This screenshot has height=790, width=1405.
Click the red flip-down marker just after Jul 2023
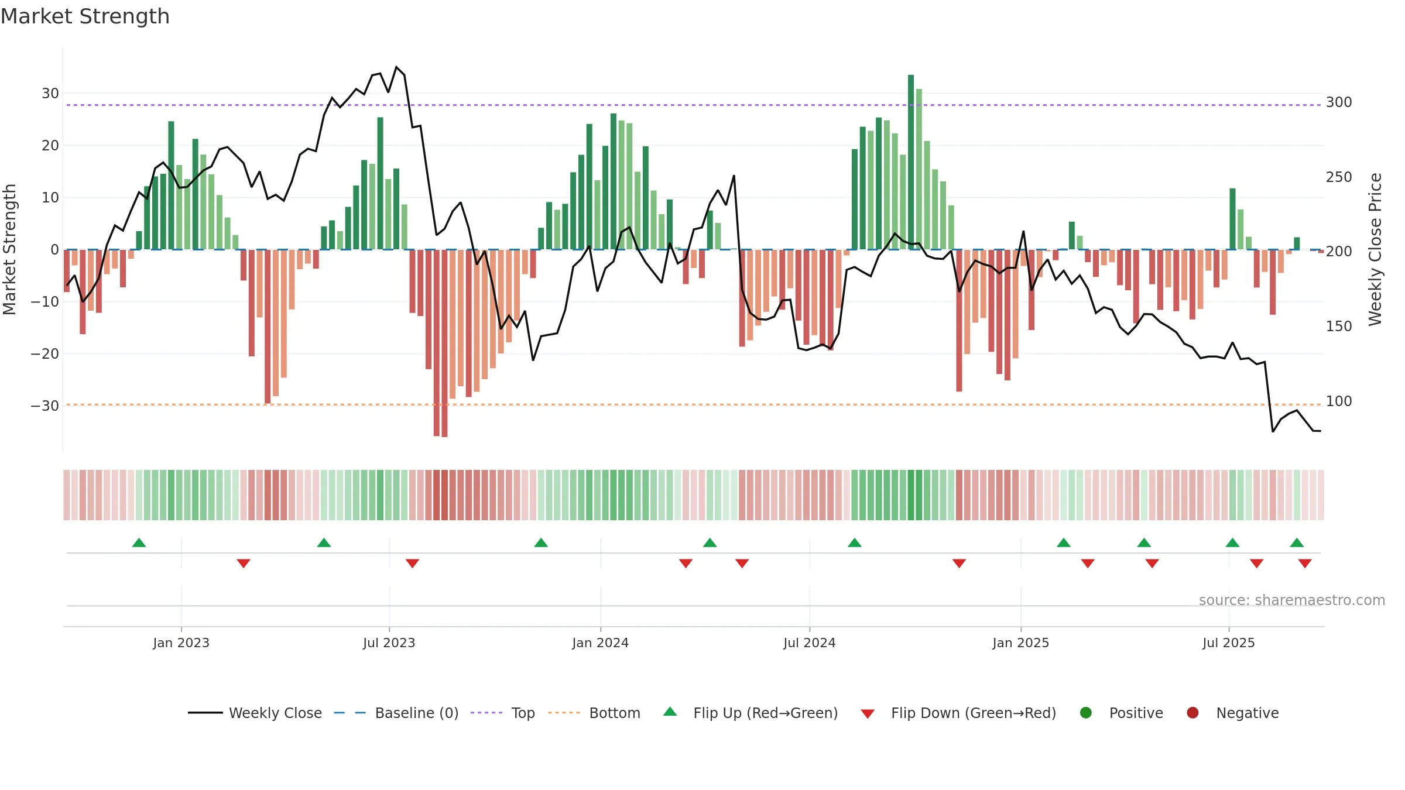[x=412, y=564]
